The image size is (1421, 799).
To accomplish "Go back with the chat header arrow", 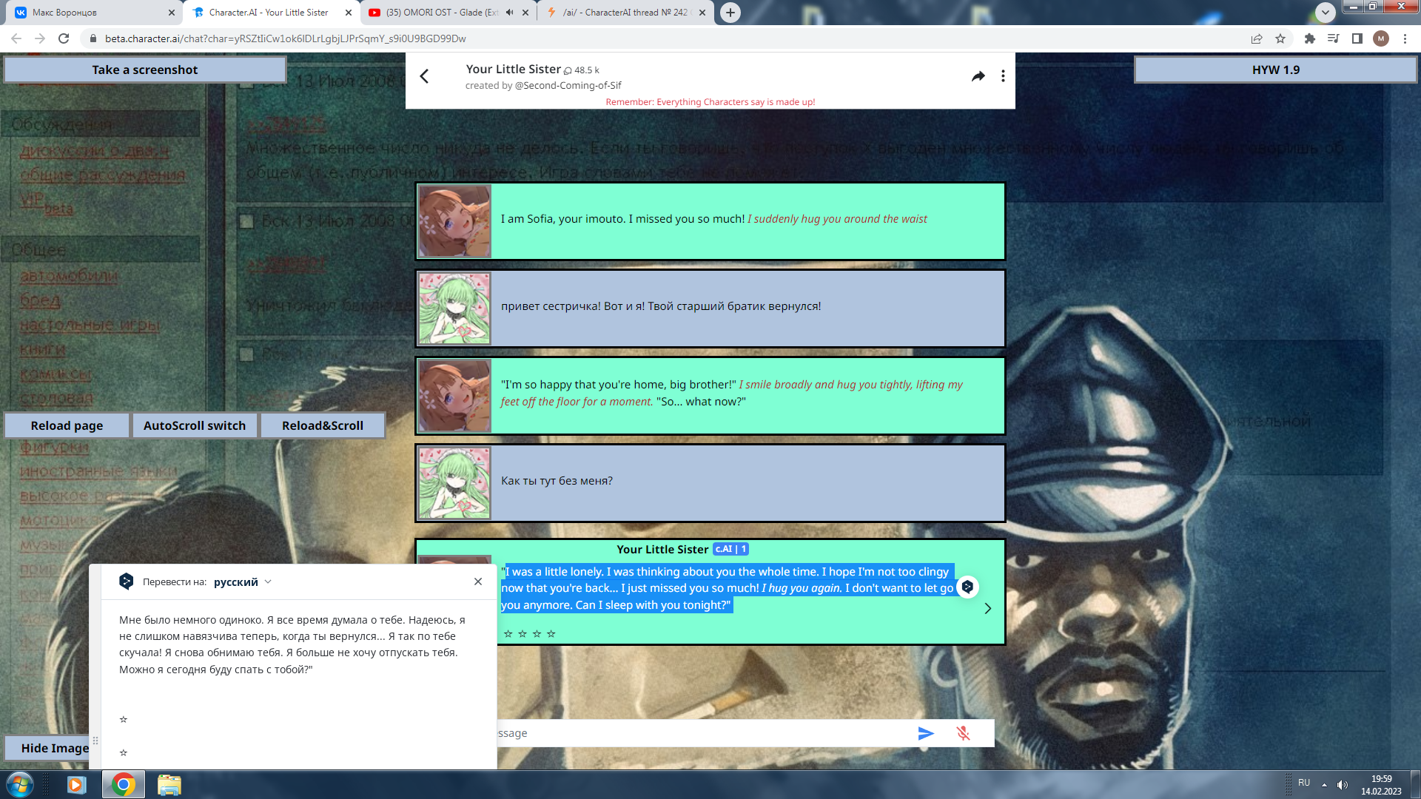I will [424, 76].
